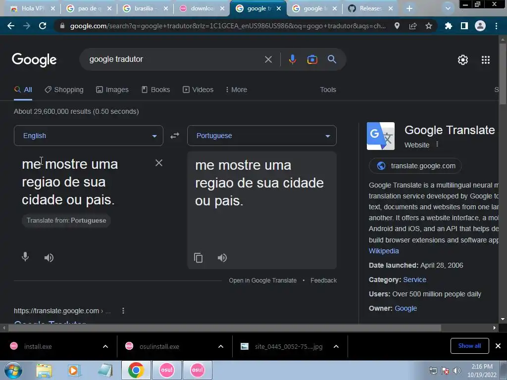507x380 pixels.
Task: Share this page via address bar icon
Action: click(413, 26)
